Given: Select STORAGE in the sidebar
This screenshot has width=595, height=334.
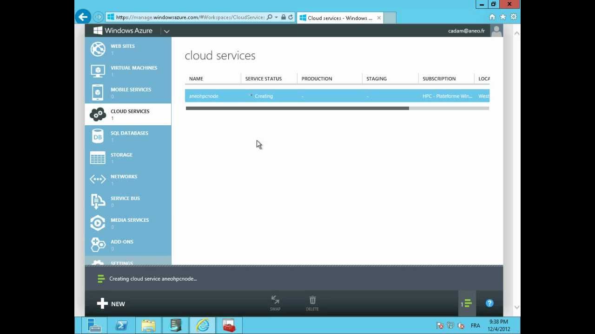Looking at the screenshot, I should coord(121,155).
